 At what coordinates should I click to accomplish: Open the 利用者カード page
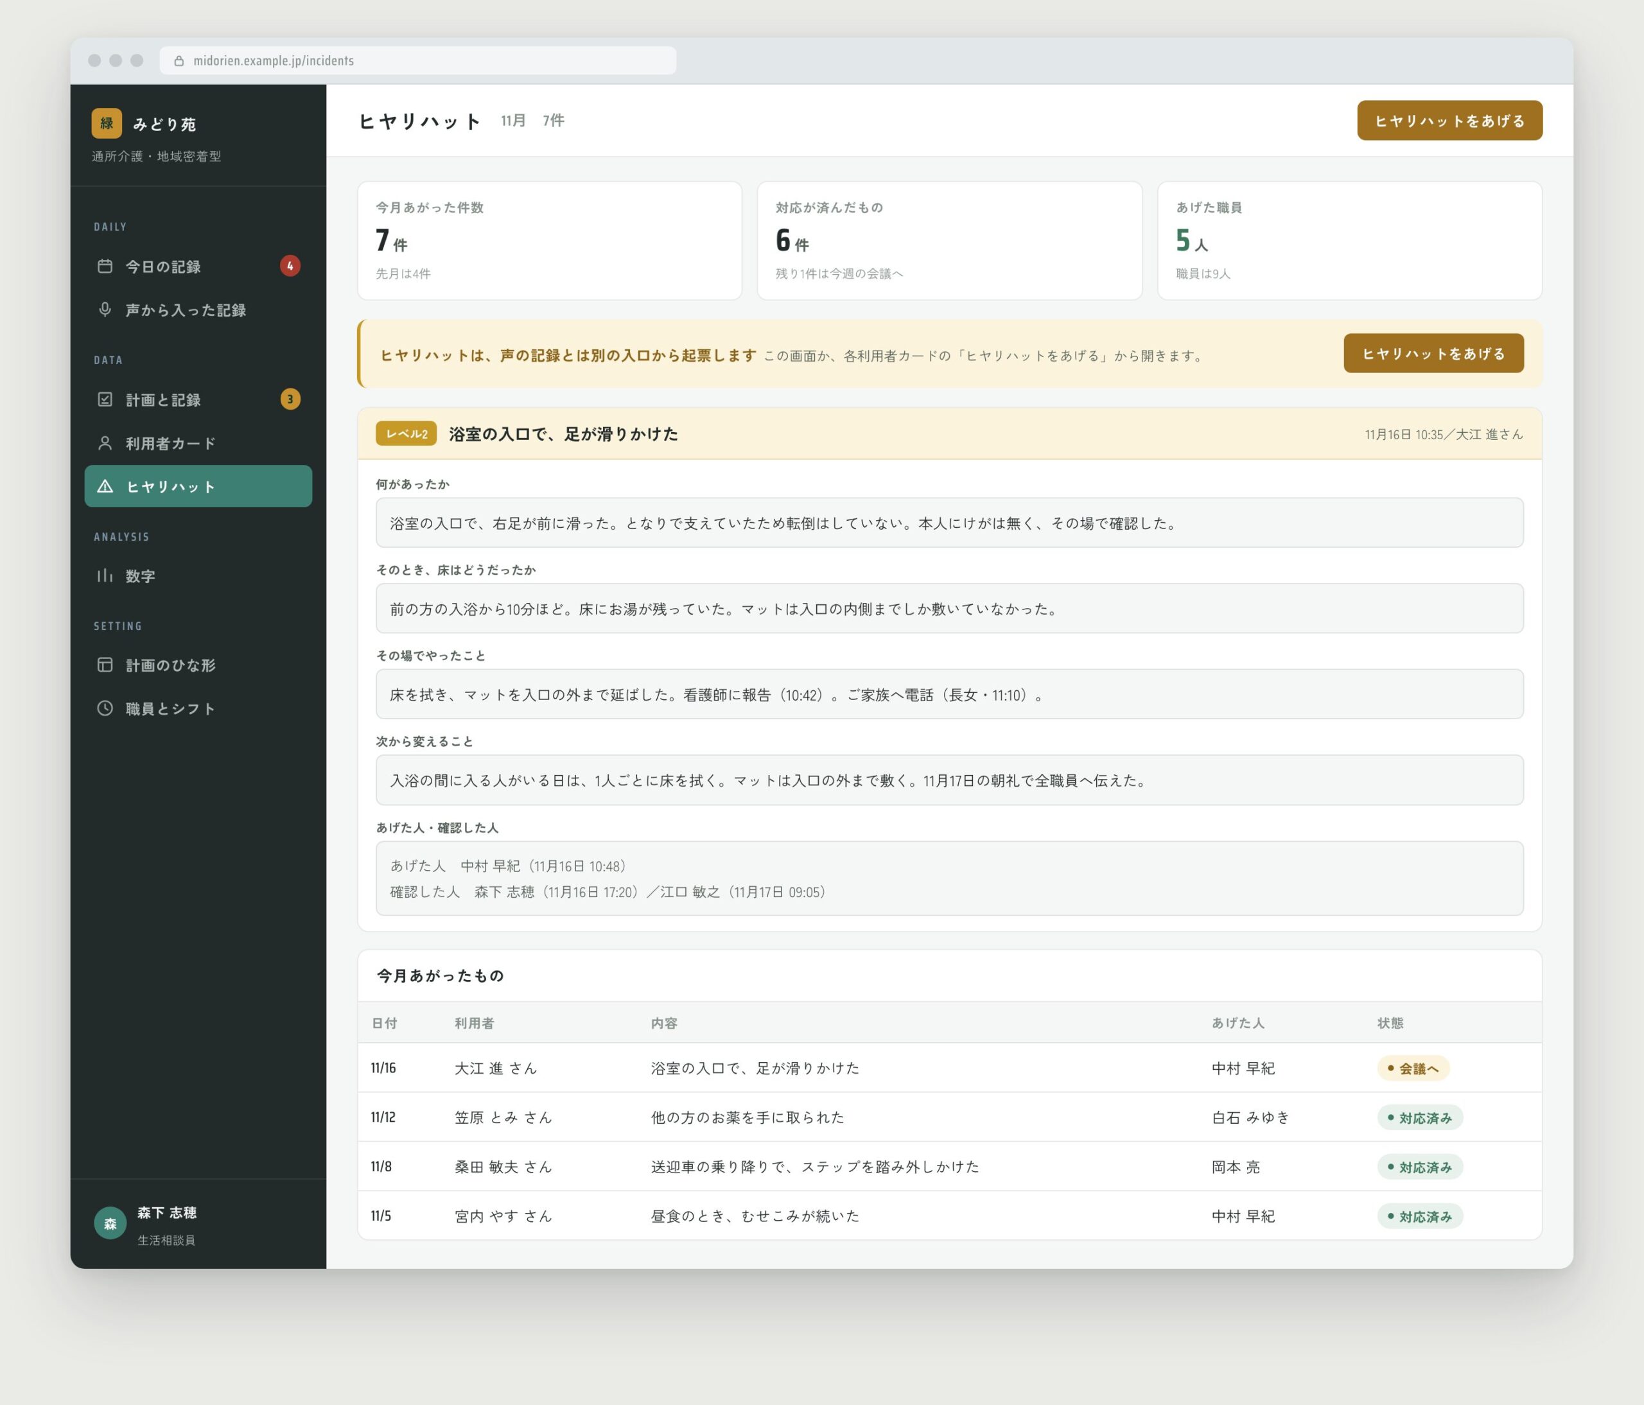(198, 442)
